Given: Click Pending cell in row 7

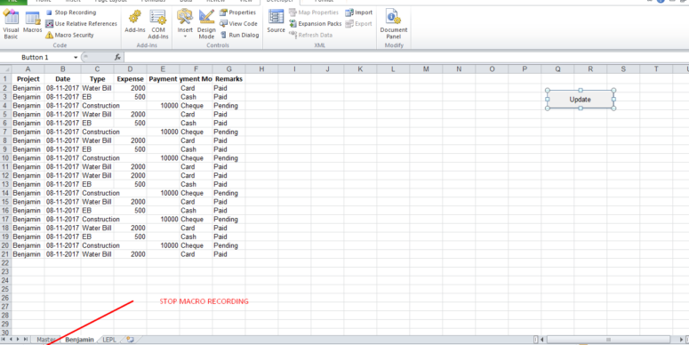Looking at the screenshot, I should click(x=228, y=132).
